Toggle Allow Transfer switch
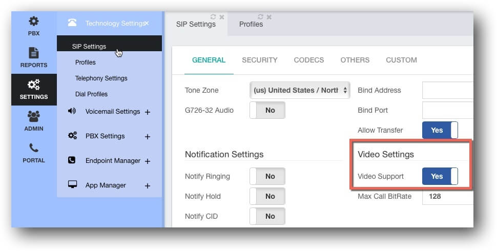 [x=440, y=130]
